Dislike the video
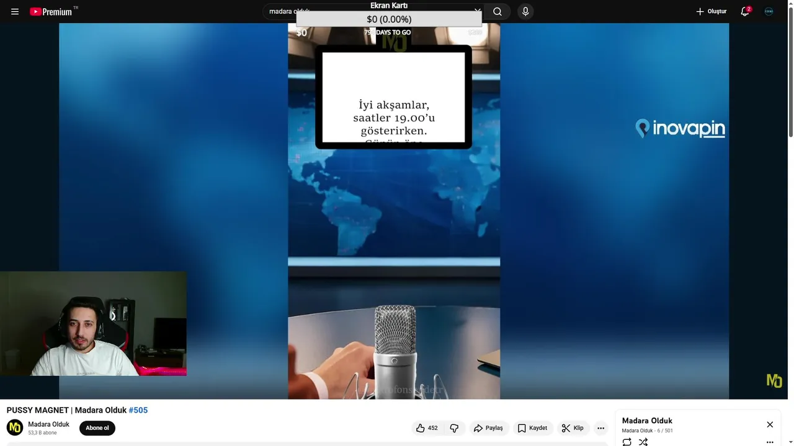 click(454, 428)
